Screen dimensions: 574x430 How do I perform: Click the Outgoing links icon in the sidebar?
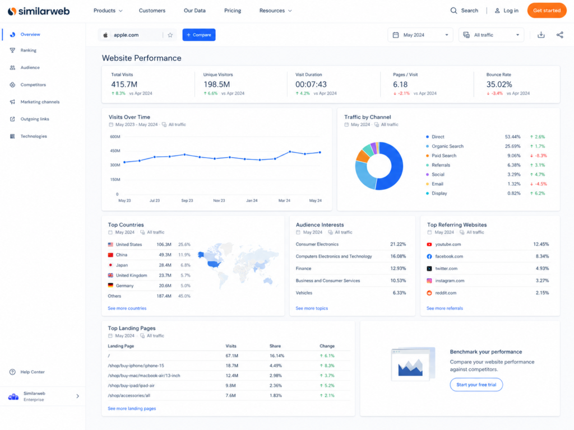click(x=12, y=119)
